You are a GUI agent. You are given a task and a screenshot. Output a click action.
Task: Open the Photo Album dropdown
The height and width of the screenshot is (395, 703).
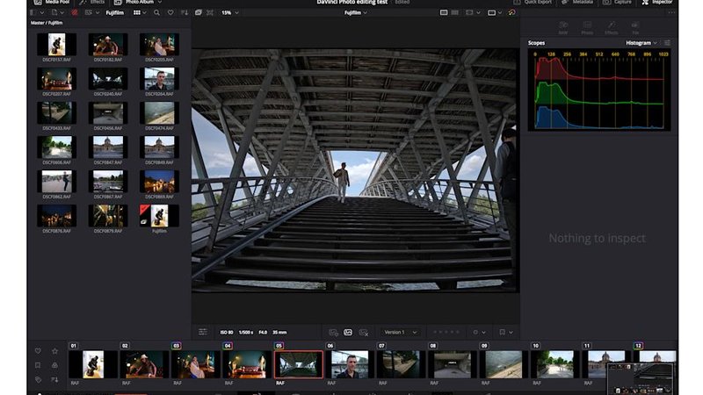click(x=138, y=3)
